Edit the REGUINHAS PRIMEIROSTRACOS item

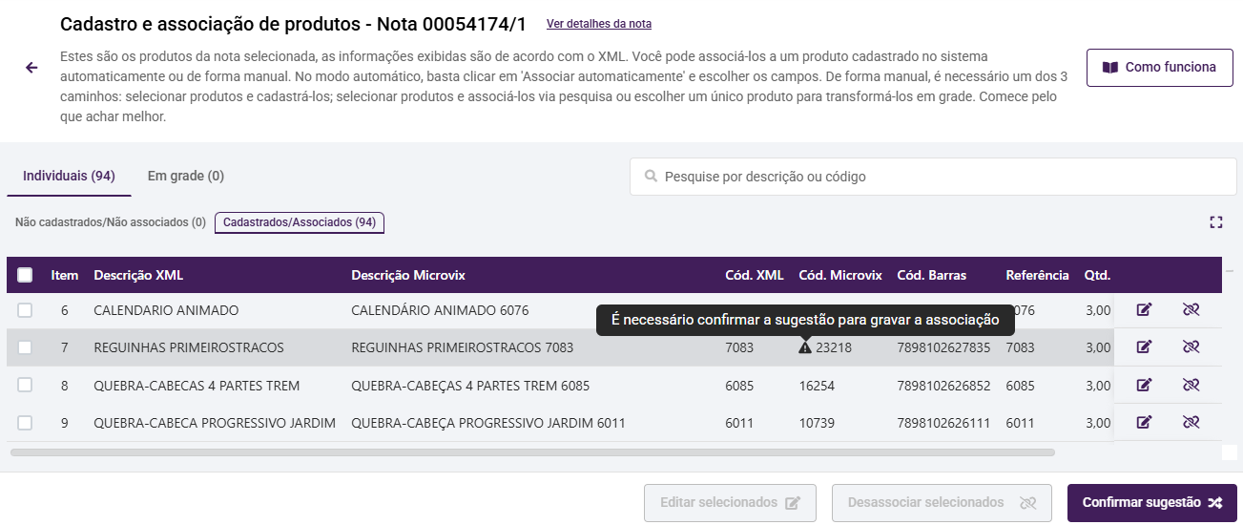tap(1144, 347)
